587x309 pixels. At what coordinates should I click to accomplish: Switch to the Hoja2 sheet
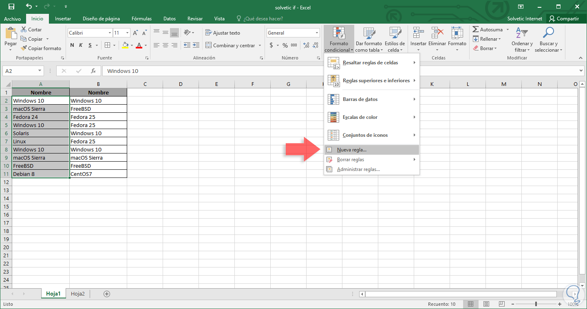pos(78,294)
